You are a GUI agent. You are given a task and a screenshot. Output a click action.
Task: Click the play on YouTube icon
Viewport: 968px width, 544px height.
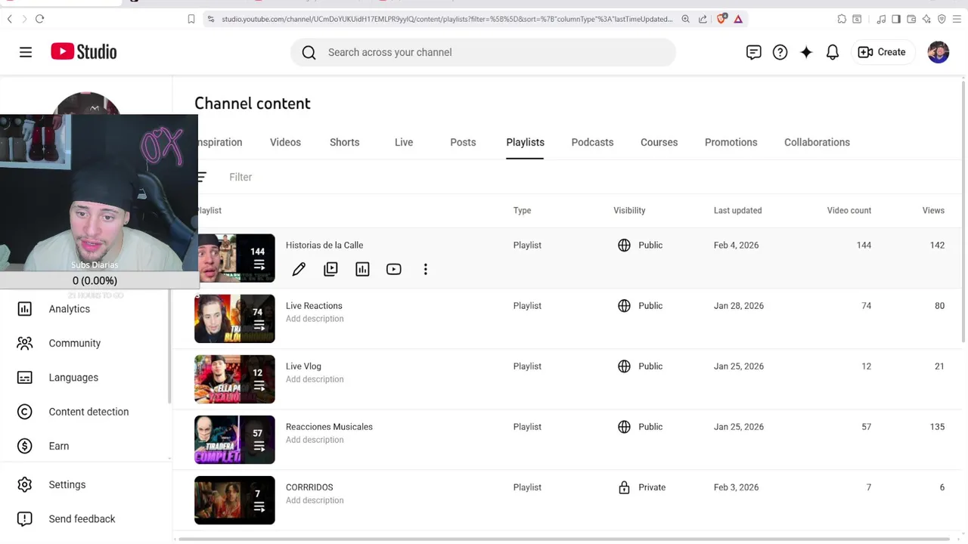tap(394, 270)
